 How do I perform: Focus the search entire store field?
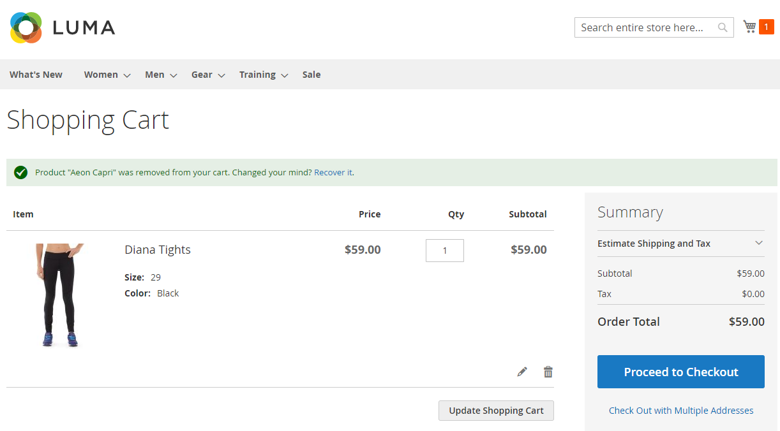(654, 27)
